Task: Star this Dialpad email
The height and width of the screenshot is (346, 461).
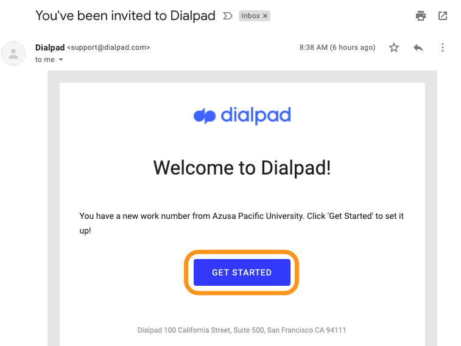Action: point(393,47)
